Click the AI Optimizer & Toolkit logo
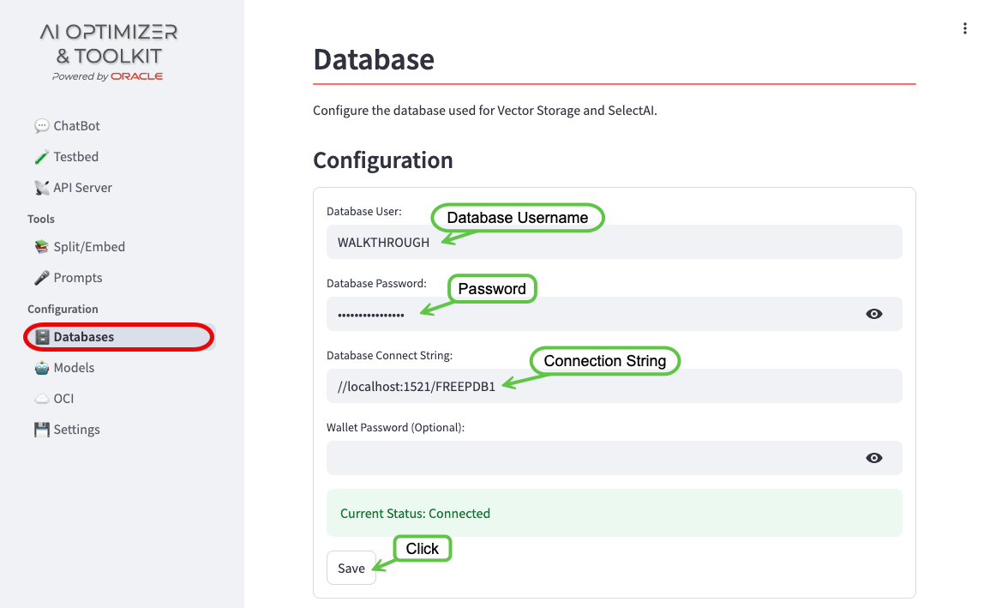Screen dimensions: 984x608 pyautogui.click(x=109, y=52)
